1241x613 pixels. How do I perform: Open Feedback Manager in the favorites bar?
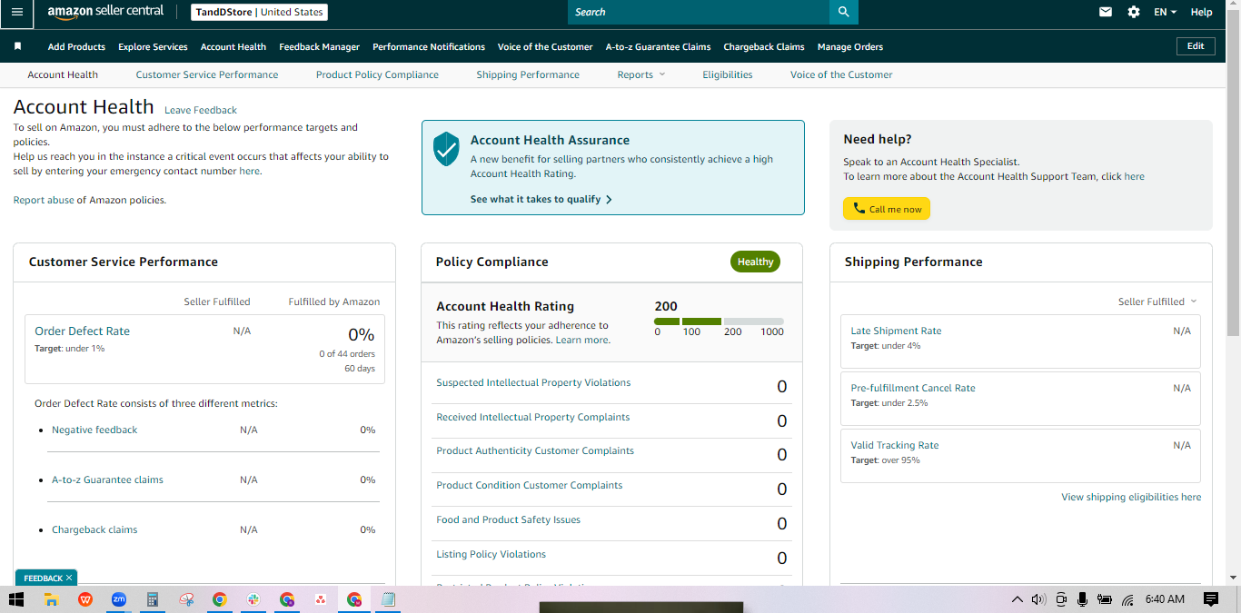coord(319,46)
